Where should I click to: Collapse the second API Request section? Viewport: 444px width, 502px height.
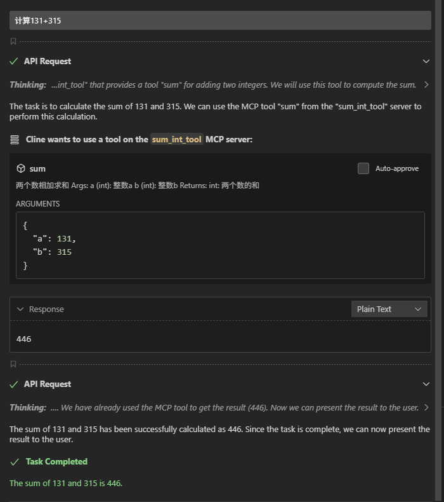(426, 384)
